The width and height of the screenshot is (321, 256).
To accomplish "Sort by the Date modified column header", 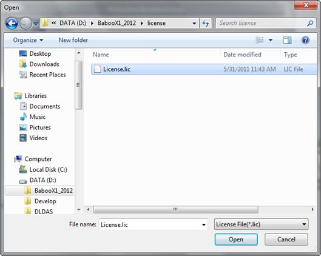I will click(x=242, y=55).
